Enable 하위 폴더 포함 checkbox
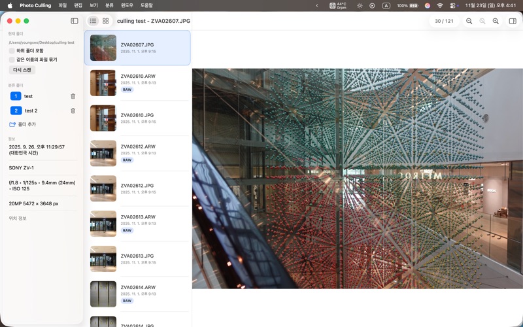Image resolution: width=523 pixels, height=327 pixels. (x=12, y=51)
